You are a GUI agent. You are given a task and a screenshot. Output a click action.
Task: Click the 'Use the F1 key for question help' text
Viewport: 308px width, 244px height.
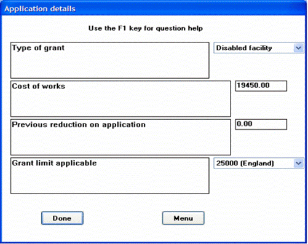146,28
